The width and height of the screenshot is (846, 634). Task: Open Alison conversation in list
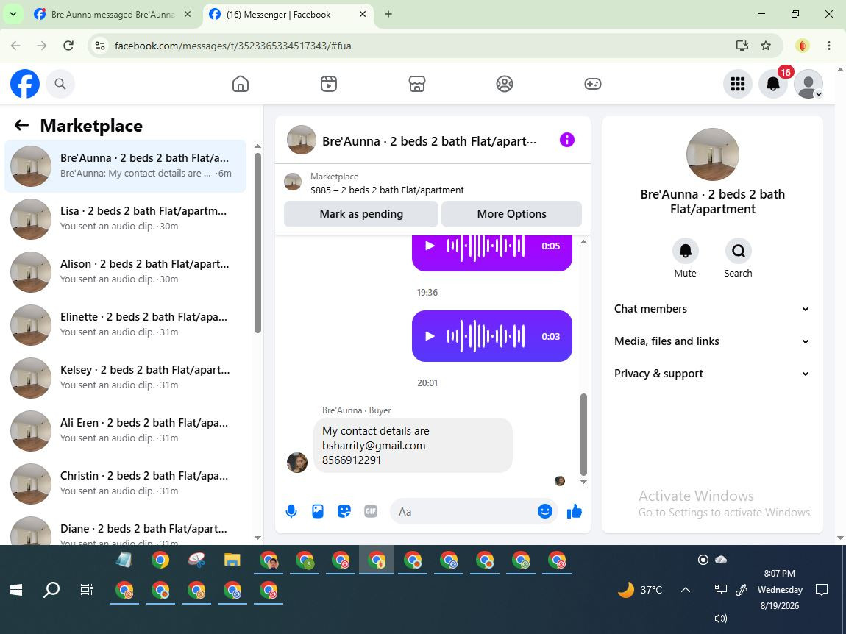pyautogui.click(x=125, y=271)
